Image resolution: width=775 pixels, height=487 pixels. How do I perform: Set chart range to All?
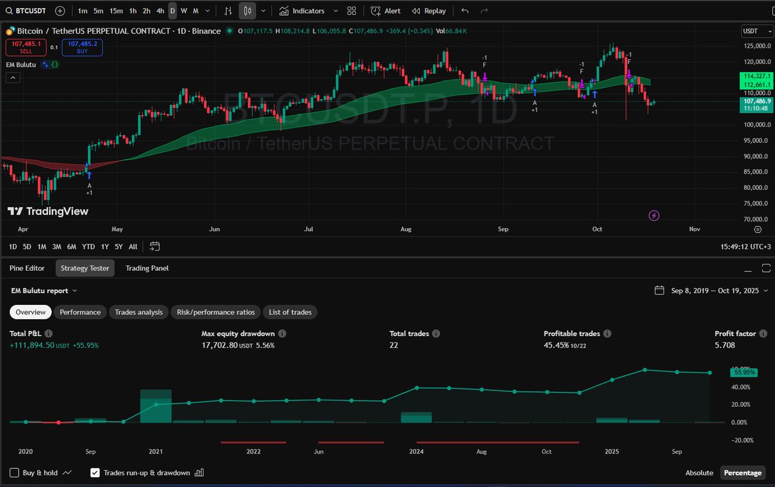(132, 246)
